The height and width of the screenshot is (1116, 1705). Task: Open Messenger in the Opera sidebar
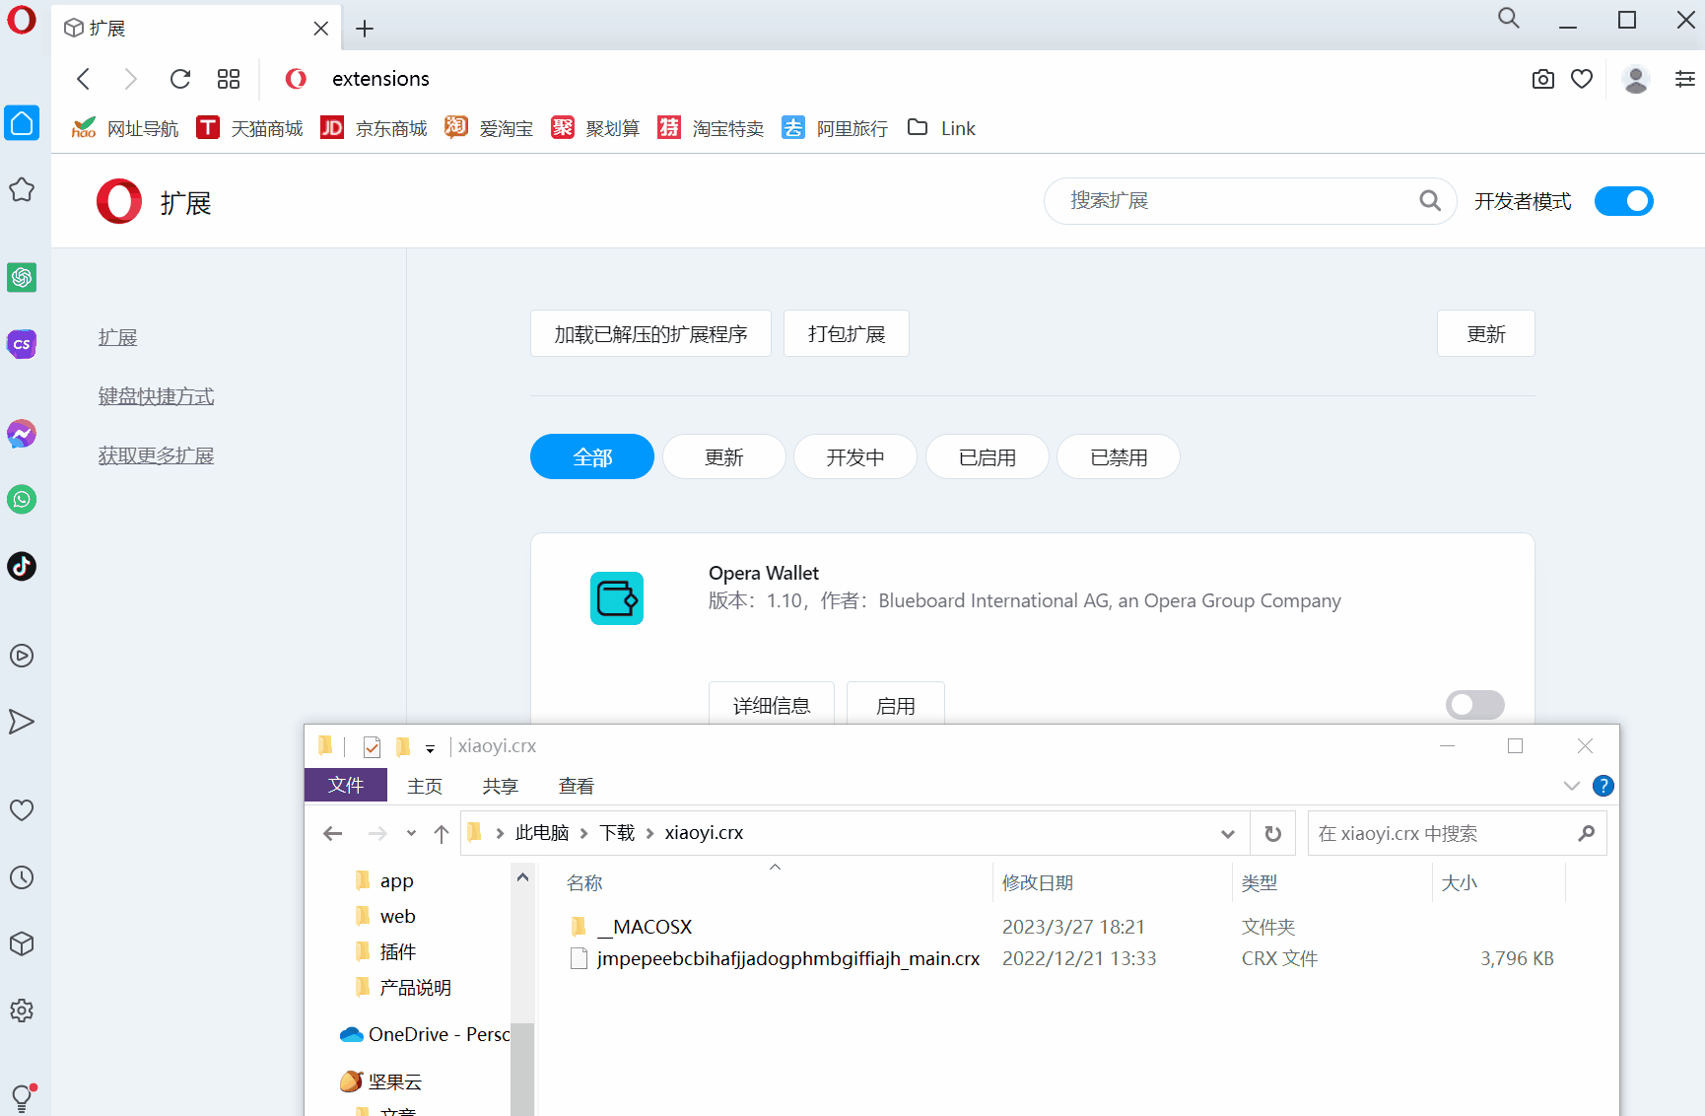(x=22, y=434)
